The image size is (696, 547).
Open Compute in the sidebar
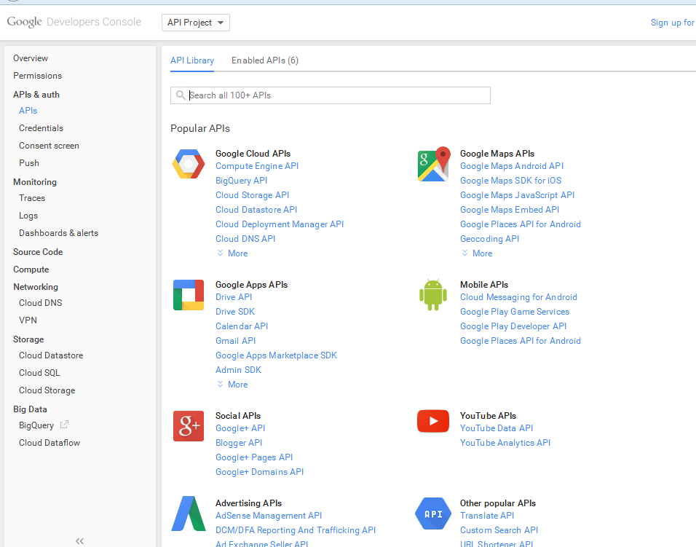pyautogui.click(x=31, y=269)
